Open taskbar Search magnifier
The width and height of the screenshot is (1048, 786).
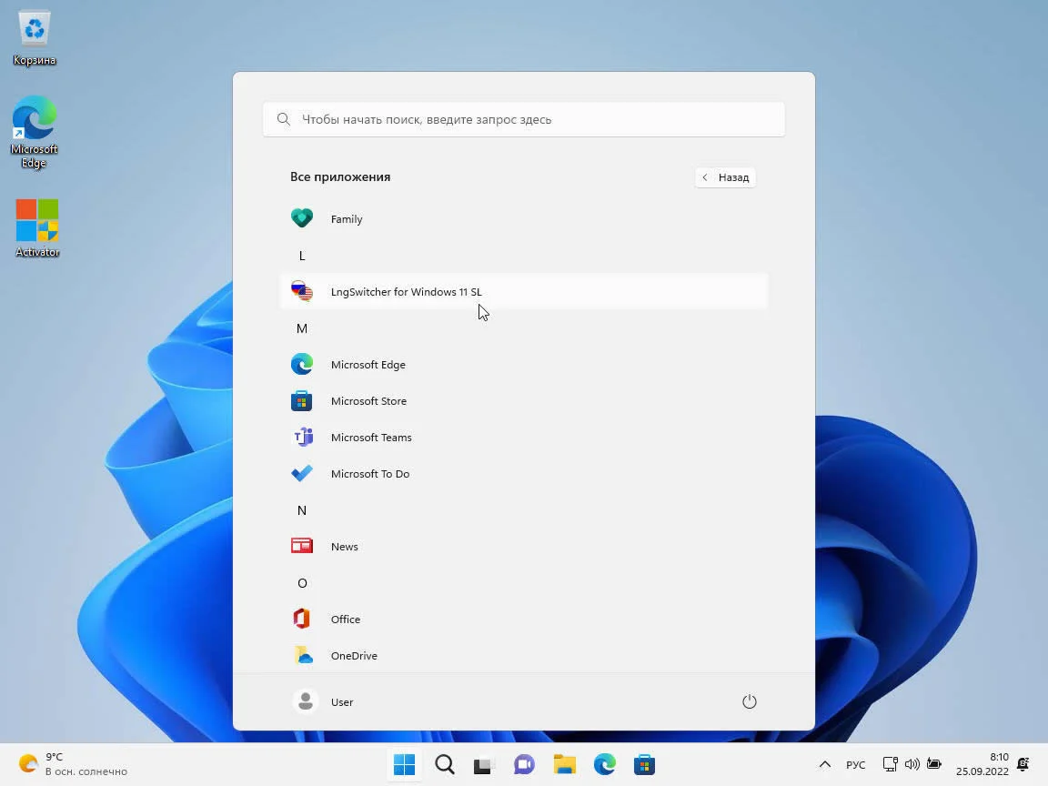point(445,764)
